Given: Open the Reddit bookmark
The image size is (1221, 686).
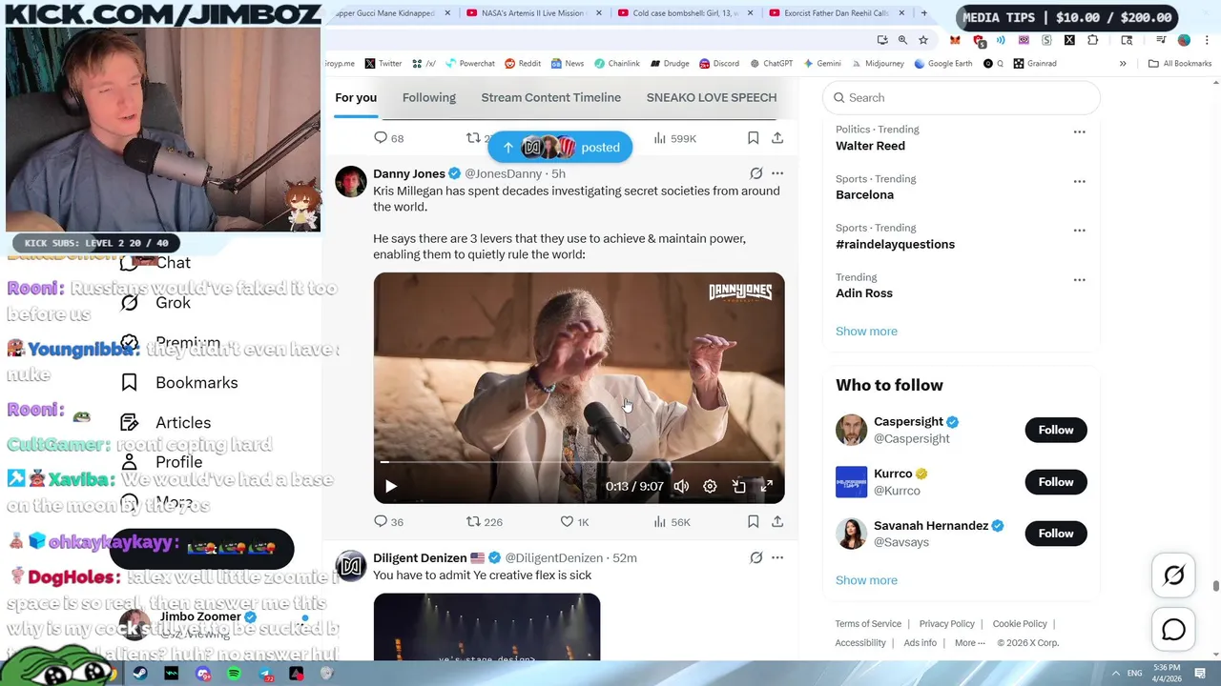Looking at the screenshot, I should (523, 64).
